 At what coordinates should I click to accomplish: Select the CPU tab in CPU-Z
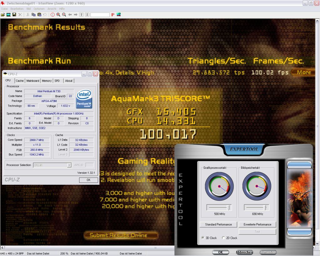tap(8, 80)
